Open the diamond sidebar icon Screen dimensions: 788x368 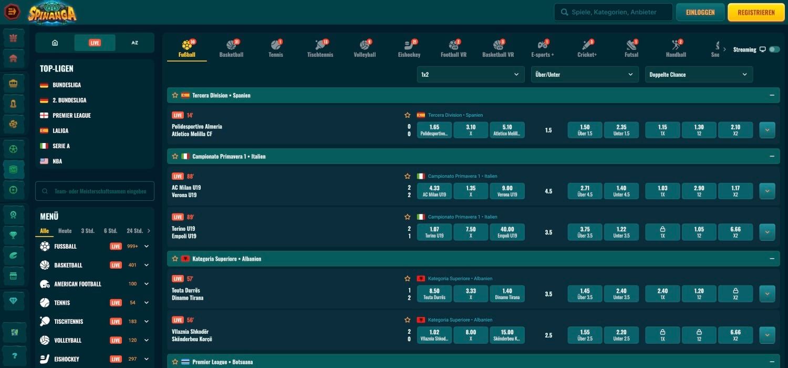click(x=14, y=301)
